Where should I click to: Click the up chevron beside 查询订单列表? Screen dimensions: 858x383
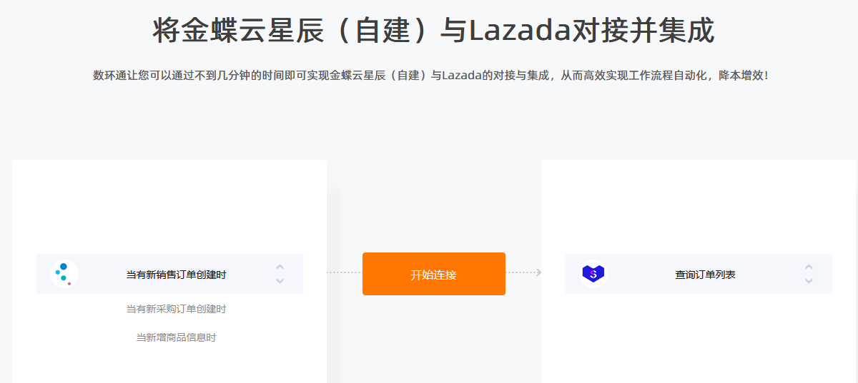(x=809, y=267)
